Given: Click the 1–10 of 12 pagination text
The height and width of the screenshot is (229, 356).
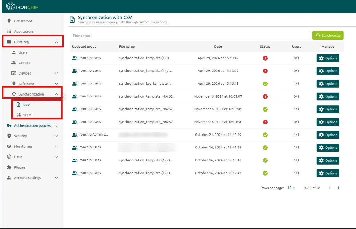Looking at the screenshot, I should click(x=312, y=188).
